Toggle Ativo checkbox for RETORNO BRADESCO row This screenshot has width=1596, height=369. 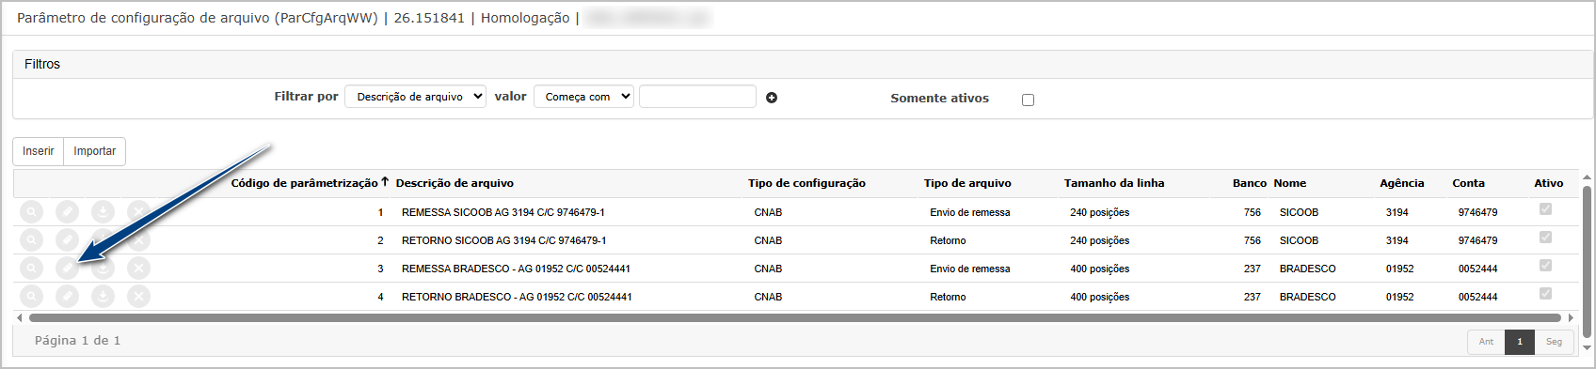point(1545,294)
